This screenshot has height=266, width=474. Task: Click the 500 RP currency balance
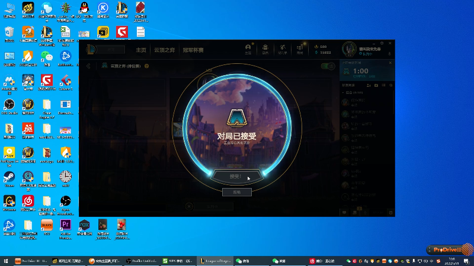tap(321, 47)
